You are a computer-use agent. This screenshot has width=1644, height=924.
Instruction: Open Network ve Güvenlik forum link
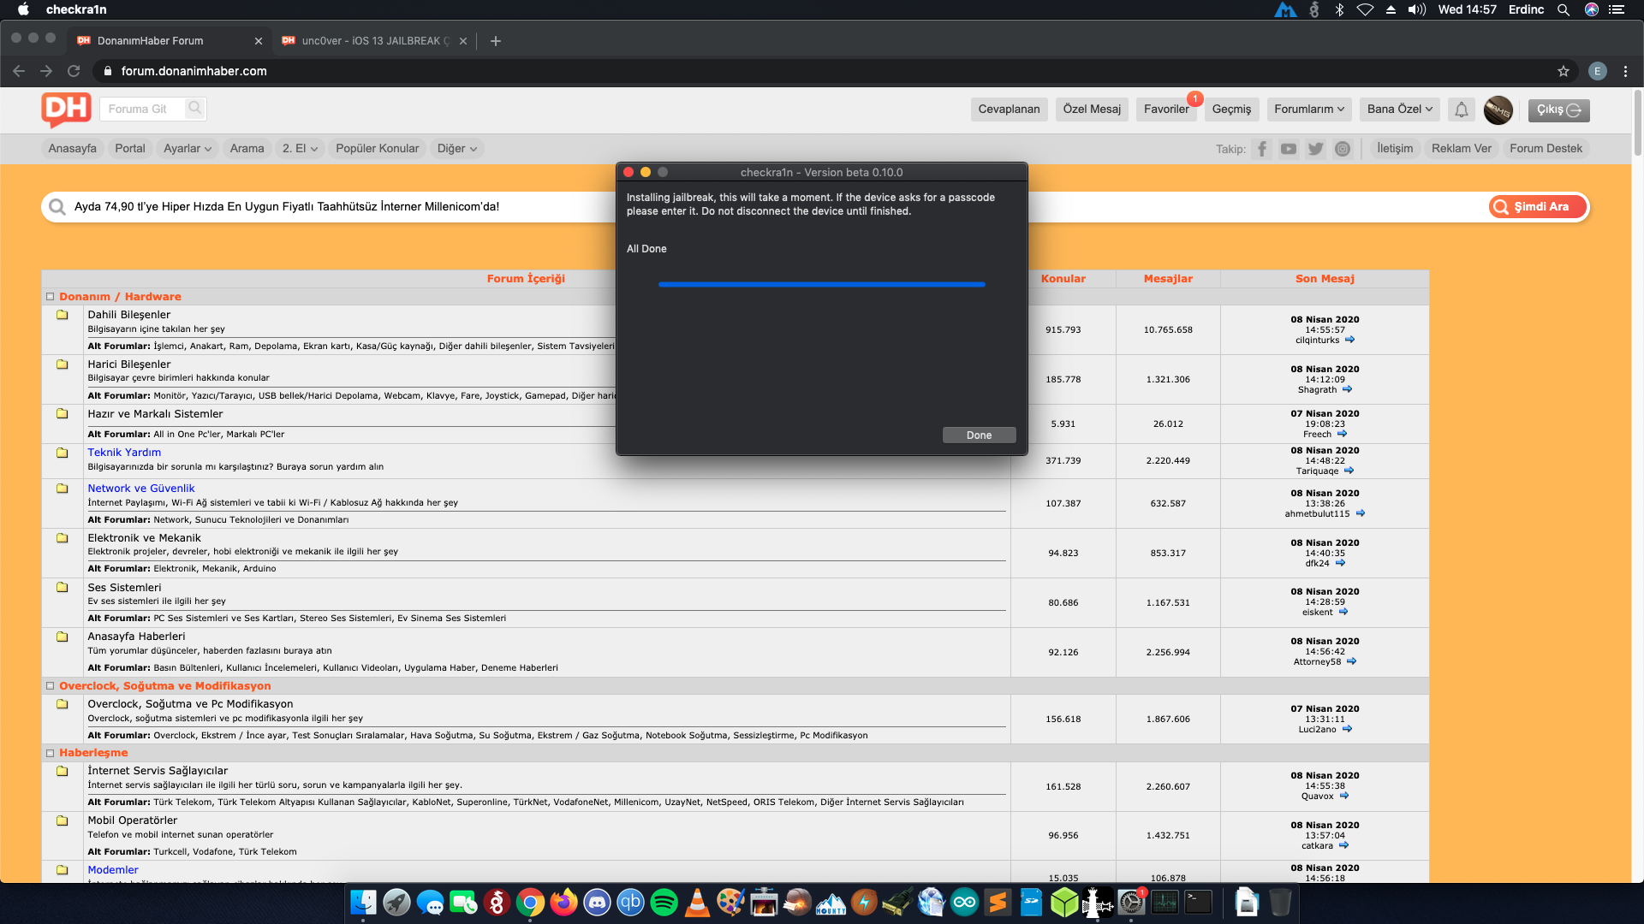(x=141, y=489)
